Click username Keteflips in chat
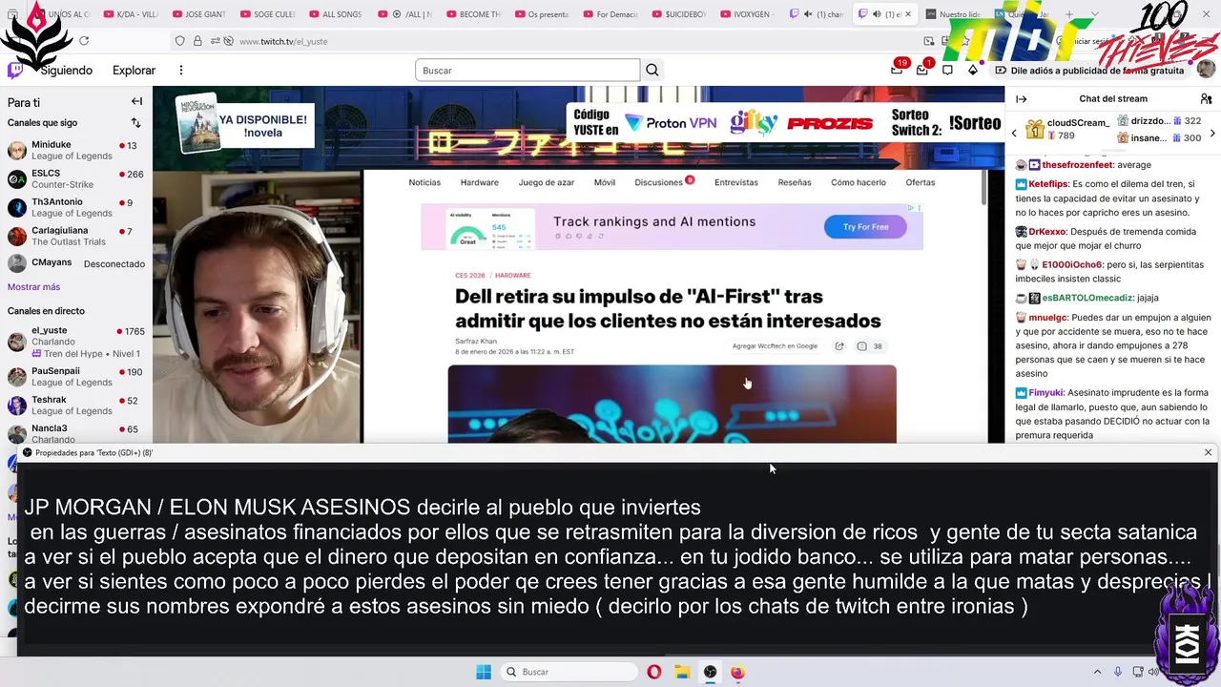Viewport: 1221px width, 687px height. [1048, 183]
